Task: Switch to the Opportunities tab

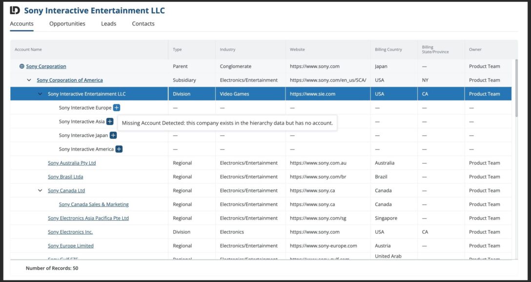Action: [67, 23]
